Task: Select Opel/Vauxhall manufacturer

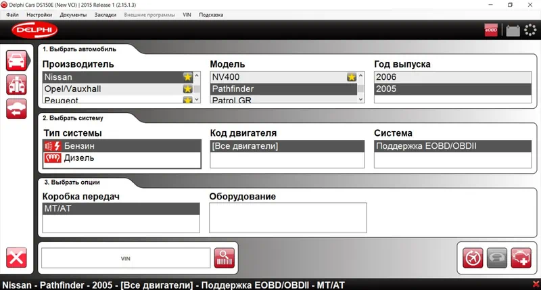Action: coord(118,89)
